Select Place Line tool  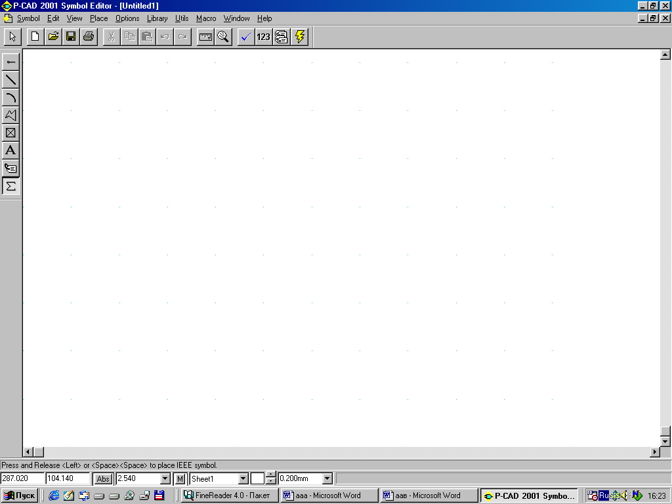[10, 79]
